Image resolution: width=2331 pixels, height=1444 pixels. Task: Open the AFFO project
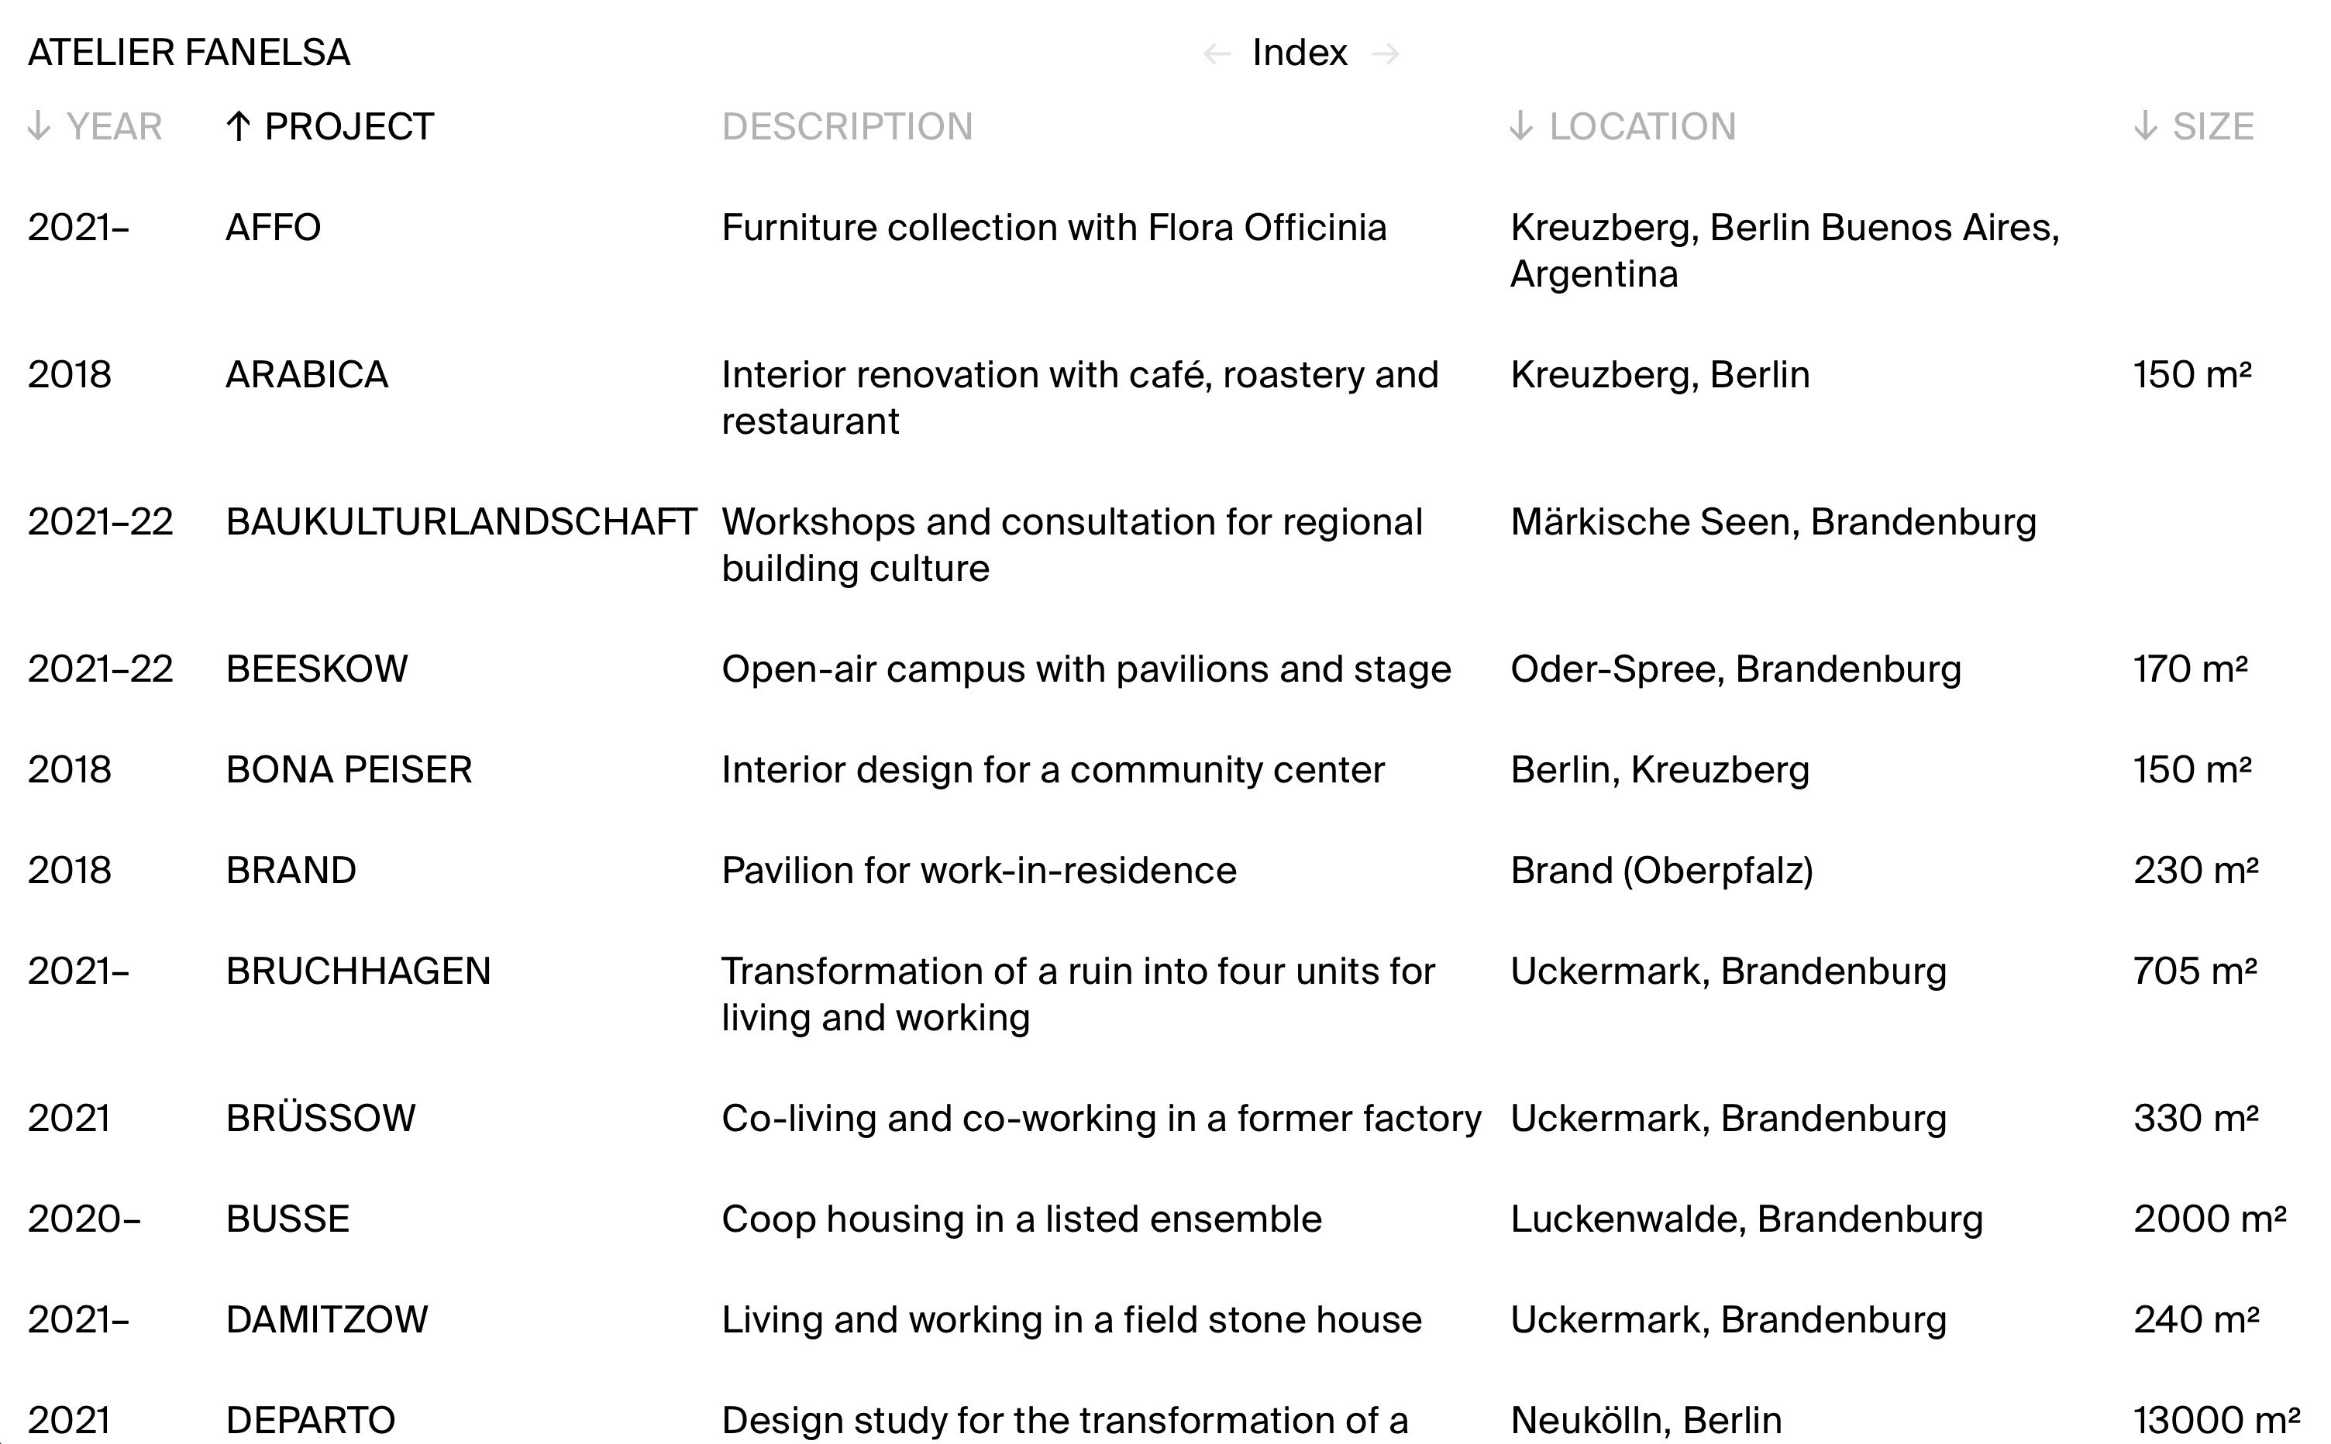click(x=274, y=227)
